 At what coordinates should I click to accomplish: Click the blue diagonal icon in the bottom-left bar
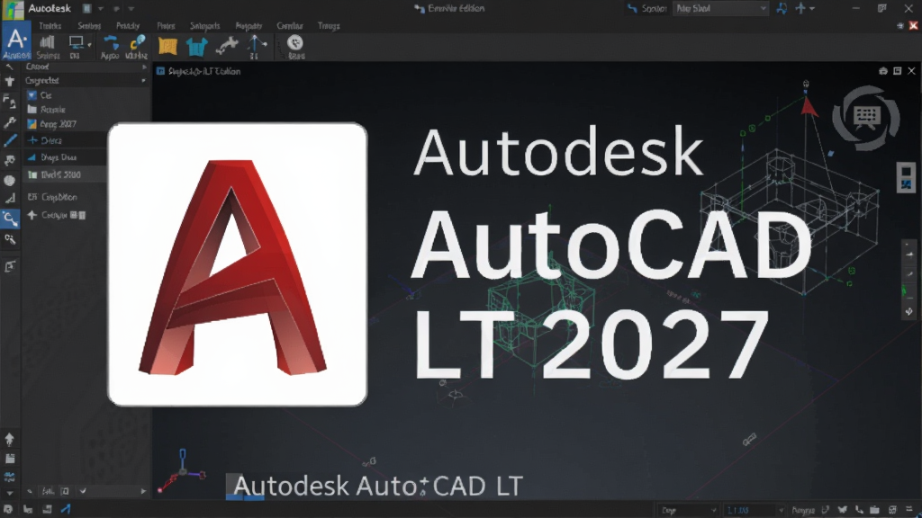pos(66,509)
